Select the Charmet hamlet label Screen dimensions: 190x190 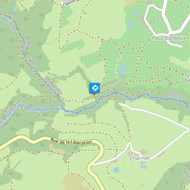click(140, 158)
